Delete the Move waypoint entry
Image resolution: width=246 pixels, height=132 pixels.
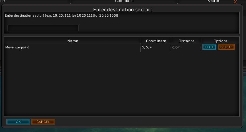point(226,47)
